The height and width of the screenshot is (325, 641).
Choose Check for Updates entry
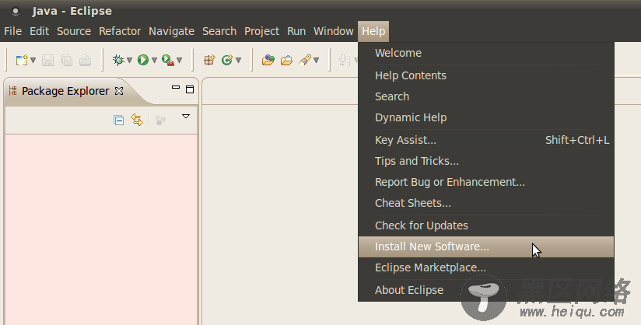click(x=486, y=225)
